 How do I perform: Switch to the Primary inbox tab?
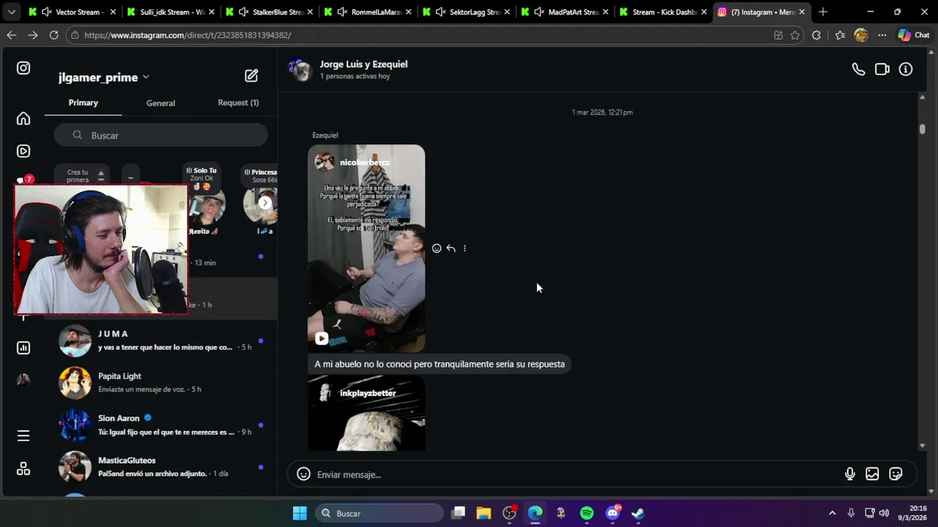(83, 102)
